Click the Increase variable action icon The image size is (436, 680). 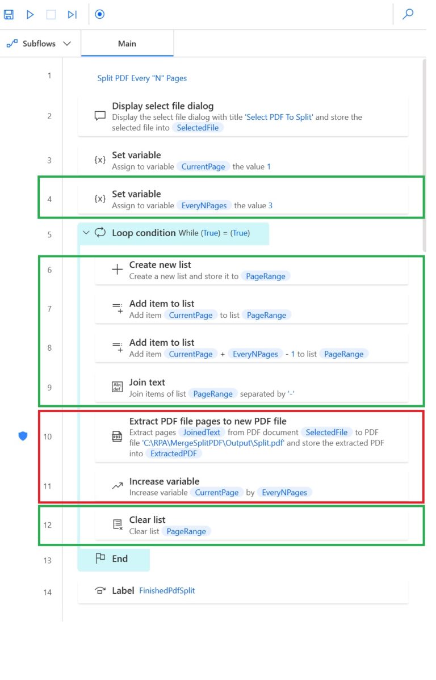click(117, 486)
